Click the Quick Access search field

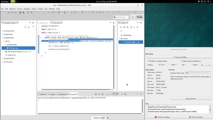[121, 17]
